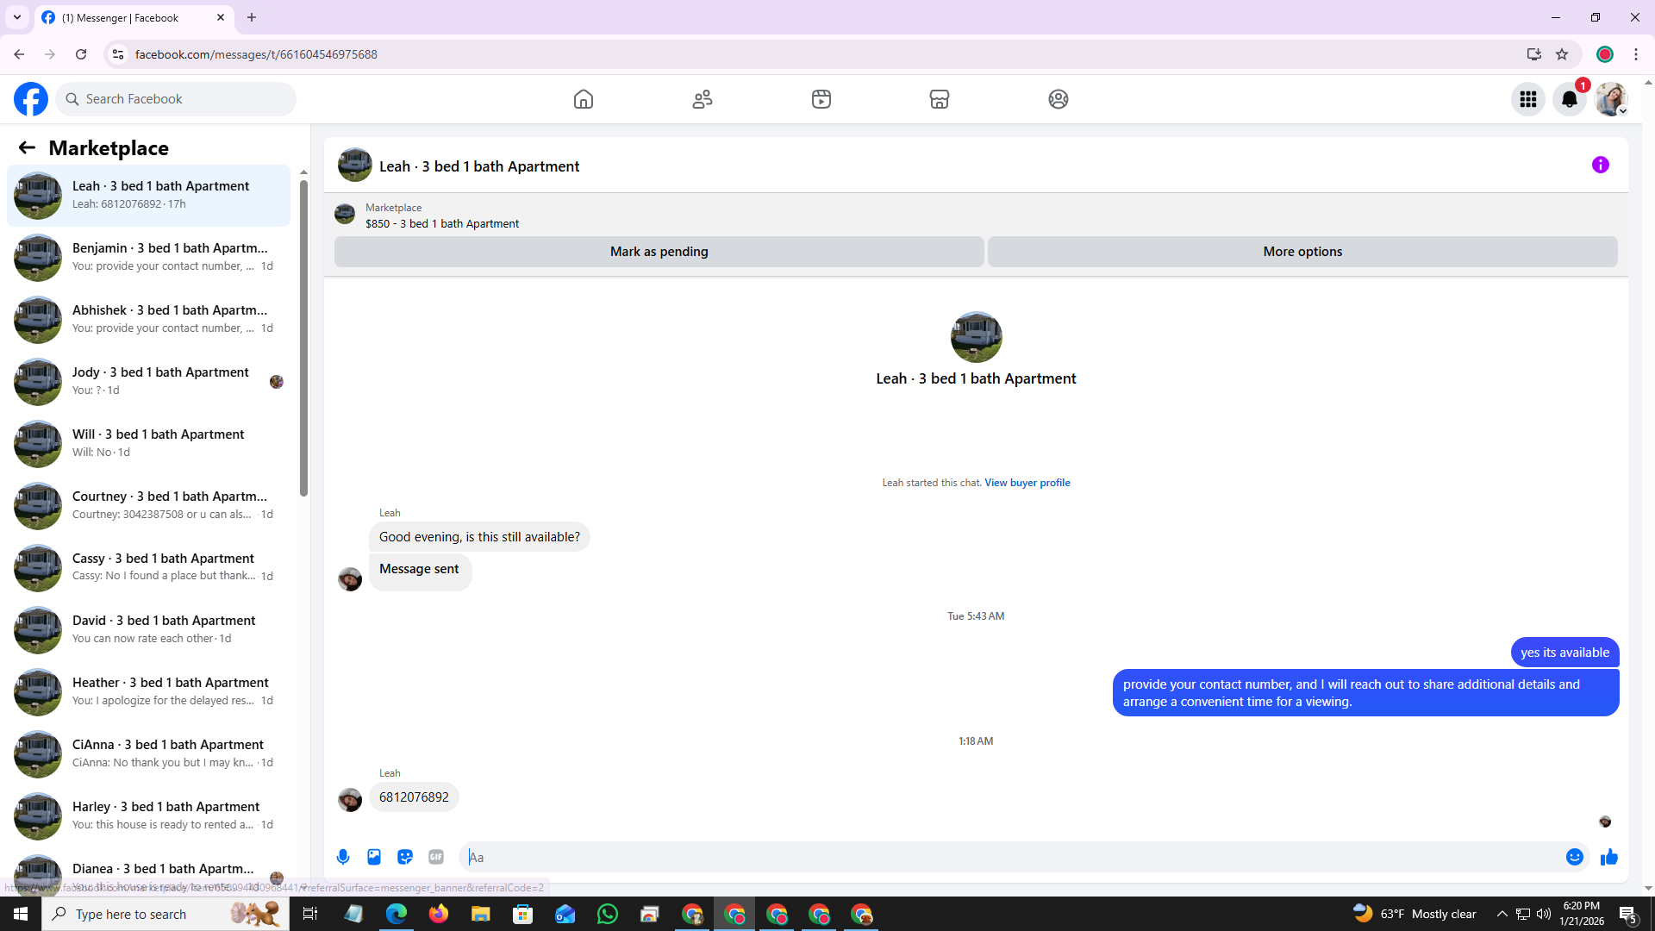1655x931 pixels.
Task: Send a thumbs-up like
Action: [x=1608, y=857]
